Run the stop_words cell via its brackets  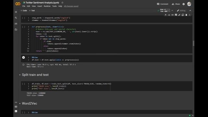pyautogui.click(x=23, y=18)
